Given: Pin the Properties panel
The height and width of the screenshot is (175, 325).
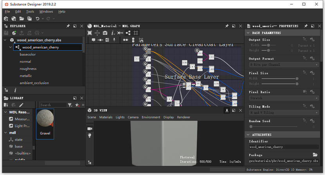Looking at the screenshot, I should 306,26.
